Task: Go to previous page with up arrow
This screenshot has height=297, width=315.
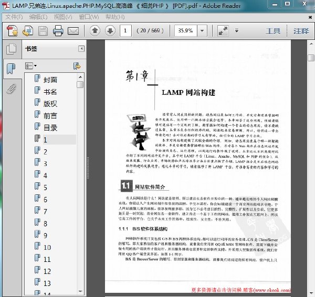Action: (95, 31)
